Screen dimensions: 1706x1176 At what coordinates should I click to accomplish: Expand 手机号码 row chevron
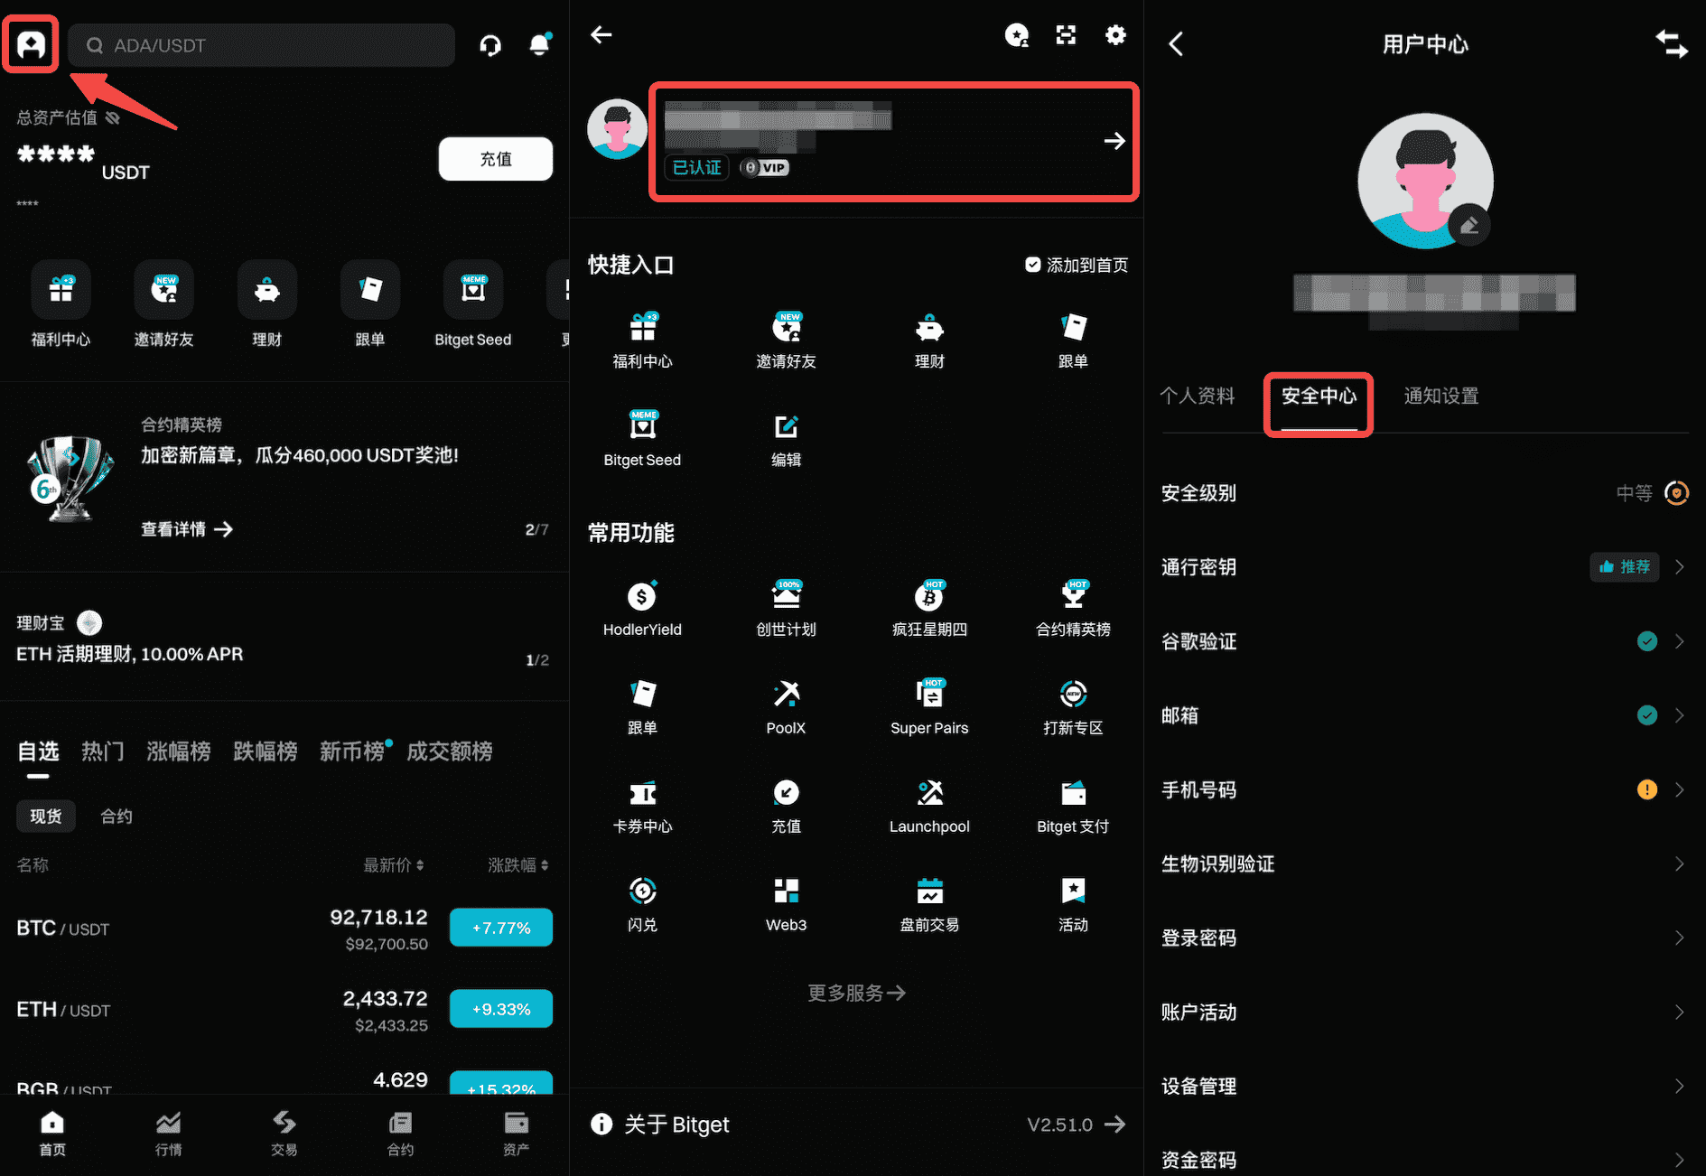pyautogui.click(x=1679, y=789)
